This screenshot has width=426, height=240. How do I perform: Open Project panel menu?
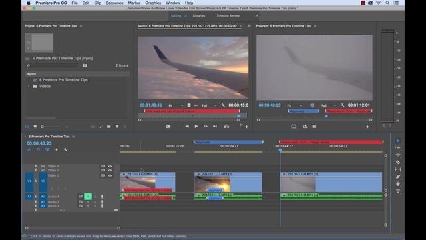point(81,26)
